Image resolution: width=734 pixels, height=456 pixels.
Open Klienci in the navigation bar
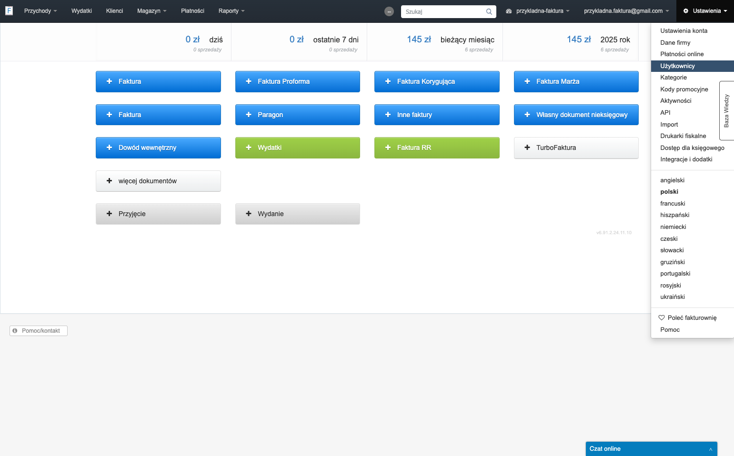[114, 11]
